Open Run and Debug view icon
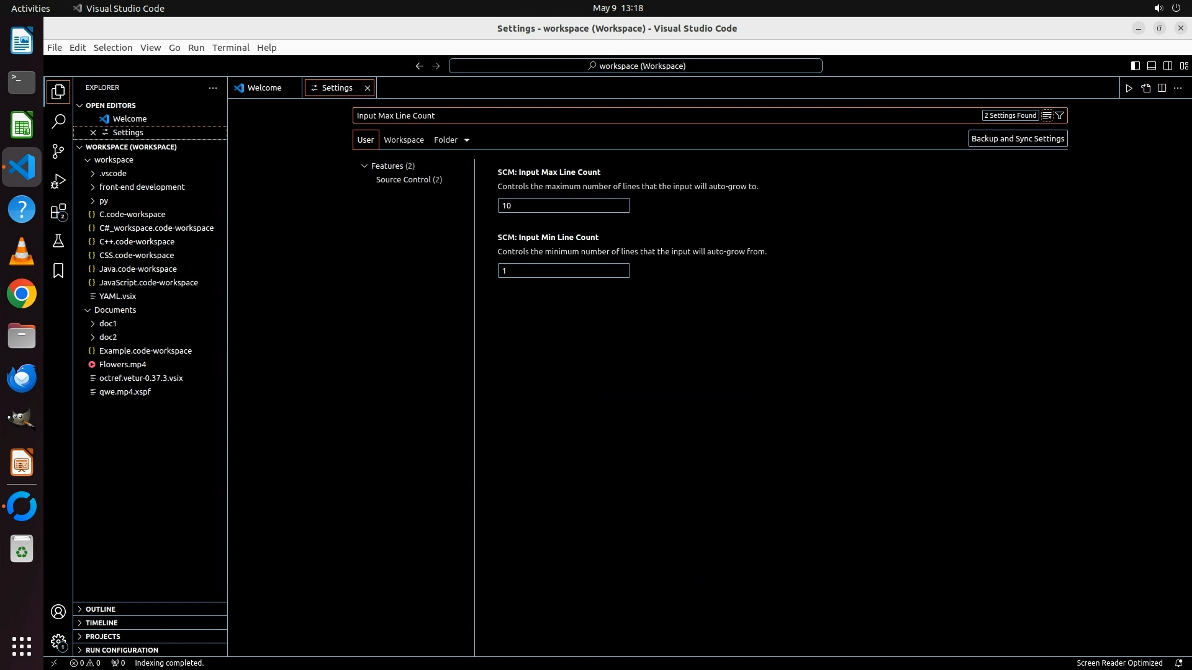Viewport: 1192px width, 670px height. click(58, 181)
